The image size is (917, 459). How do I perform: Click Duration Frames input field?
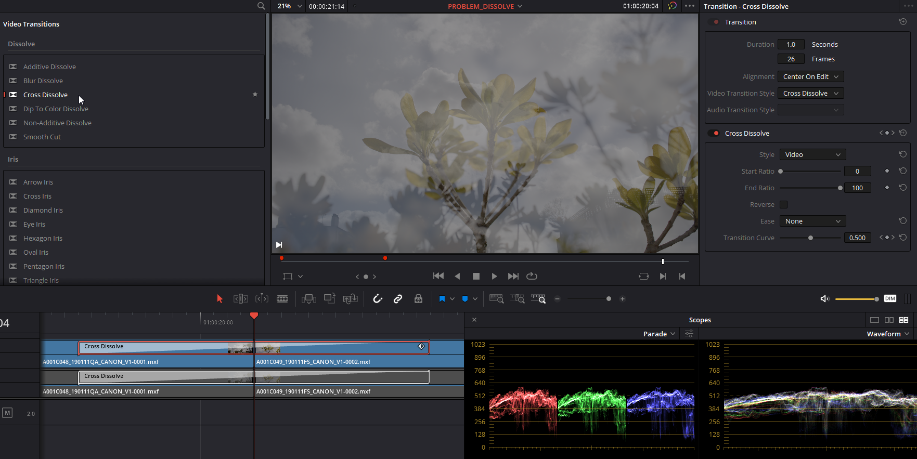click(x=791, y=59)
